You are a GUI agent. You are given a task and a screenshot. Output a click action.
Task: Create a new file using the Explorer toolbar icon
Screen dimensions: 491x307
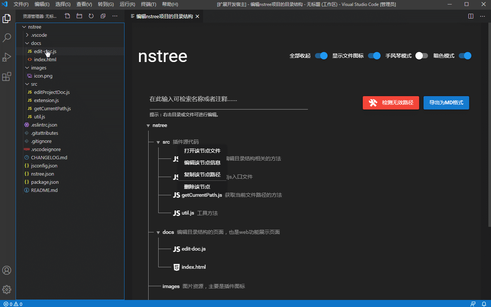point(67,16)
